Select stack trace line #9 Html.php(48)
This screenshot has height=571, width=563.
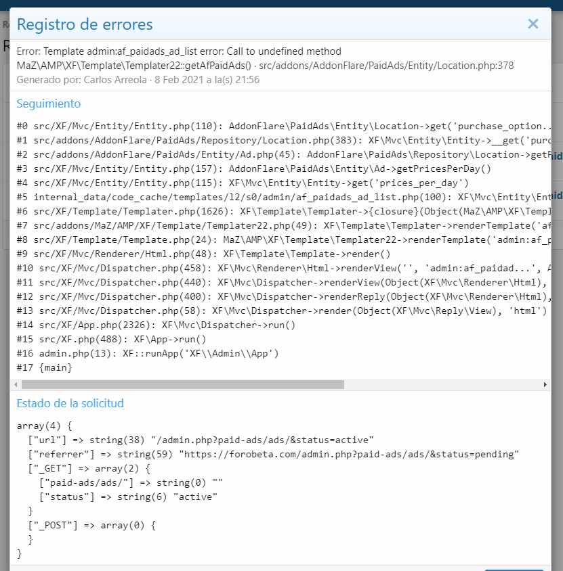[203, 254]
